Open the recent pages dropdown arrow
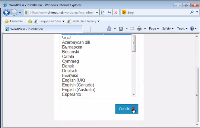 coord(20,12)
